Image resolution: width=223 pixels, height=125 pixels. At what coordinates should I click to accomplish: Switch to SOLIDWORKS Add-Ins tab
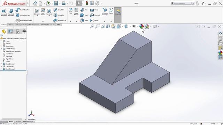48,25
